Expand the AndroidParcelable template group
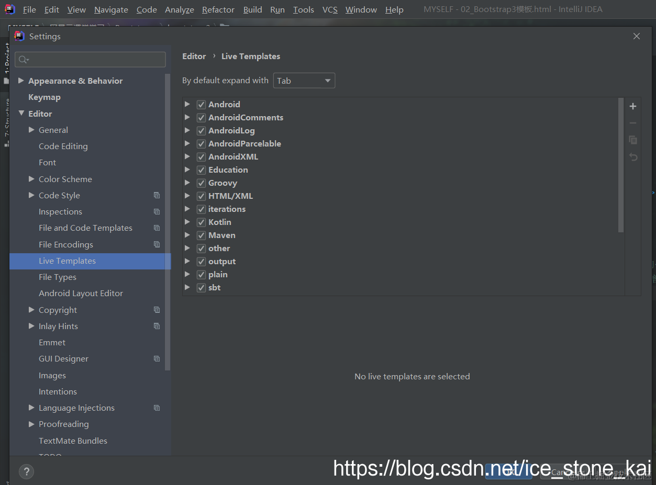The image size is (656, 485). pos(187,143)
